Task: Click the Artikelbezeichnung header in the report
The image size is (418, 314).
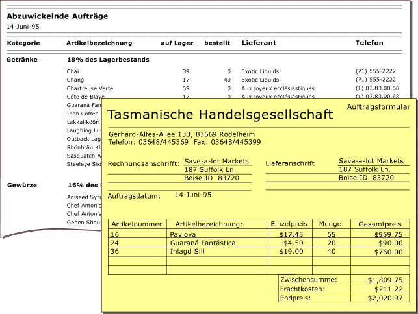Action: coord(99,43)
